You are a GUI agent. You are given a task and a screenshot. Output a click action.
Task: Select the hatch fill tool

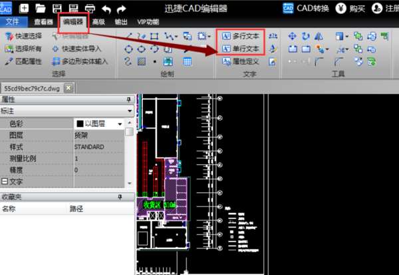(x=142, y=61)
